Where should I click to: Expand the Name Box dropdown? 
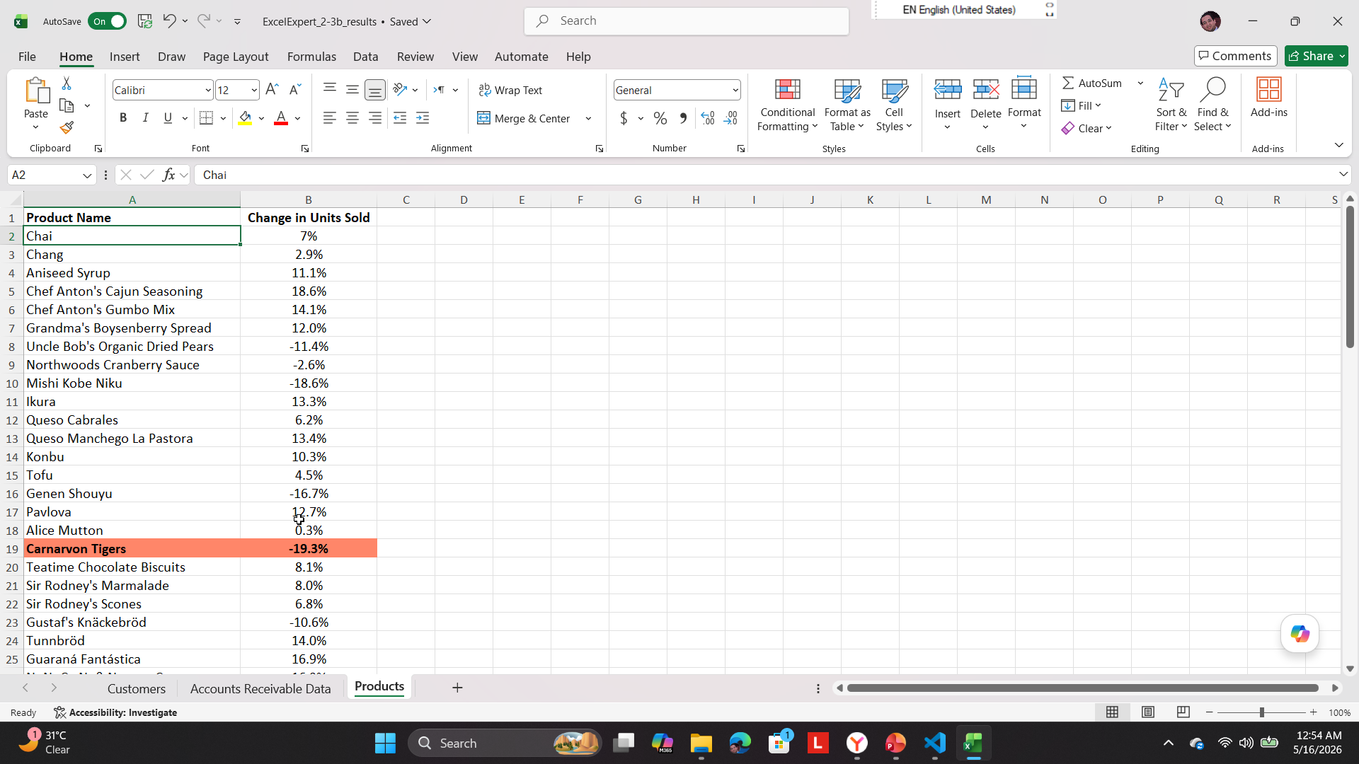coord(87,175)
